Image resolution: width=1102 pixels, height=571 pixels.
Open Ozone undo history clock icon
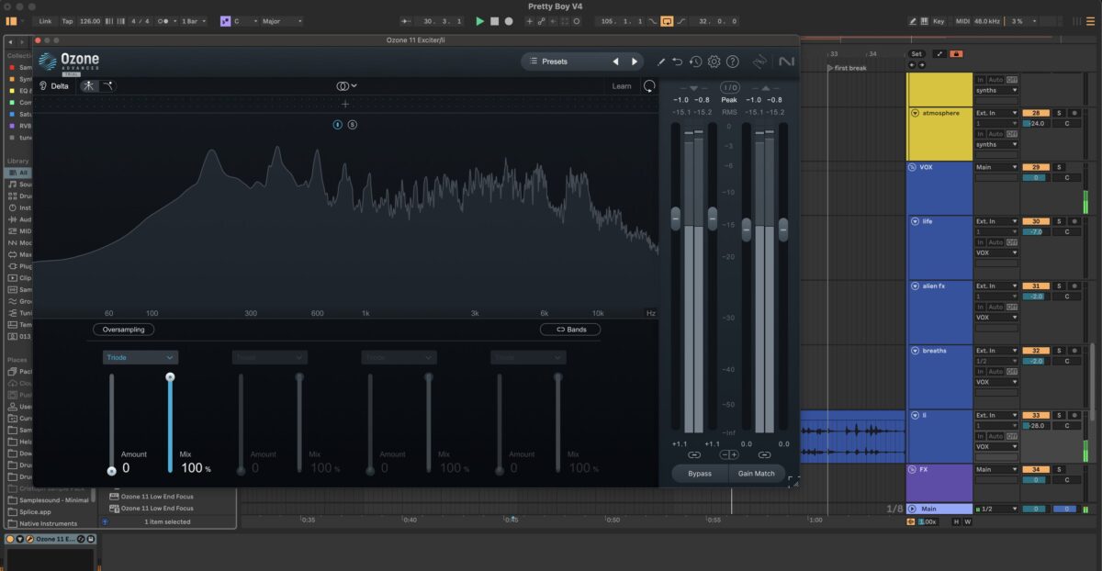695,62
